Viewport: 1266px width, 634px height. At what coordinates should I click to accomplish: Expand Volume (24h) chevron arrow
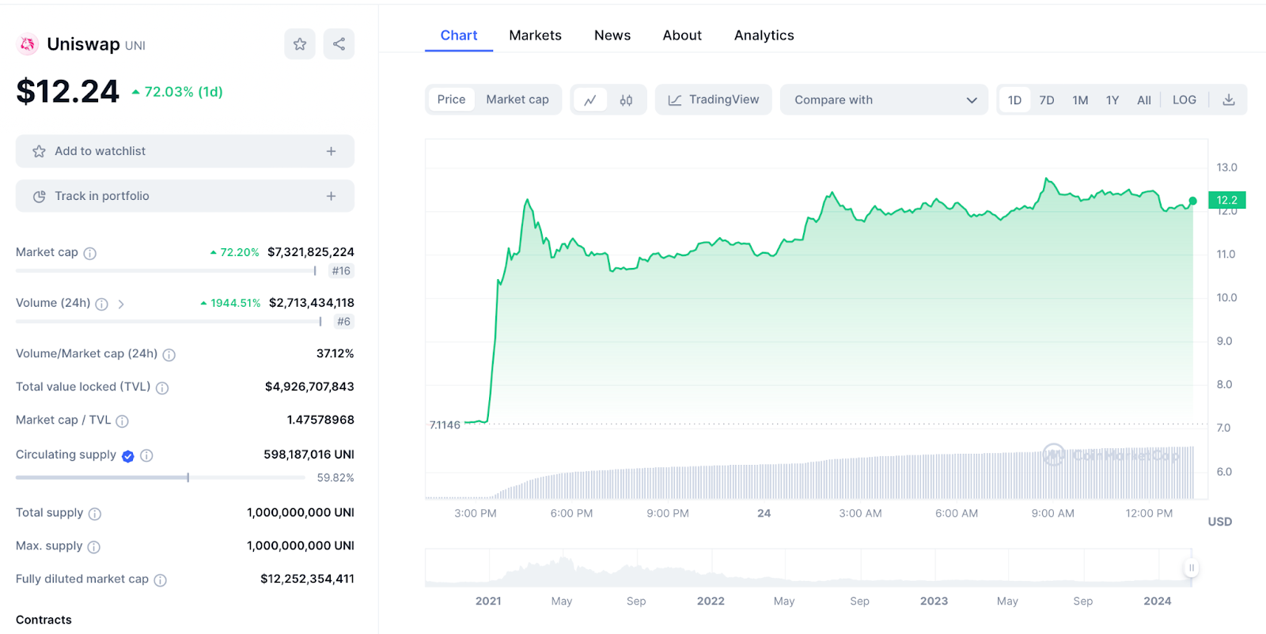tap(121, 304)
